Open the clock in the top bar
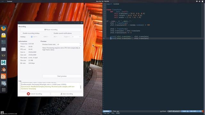205x115 pixels. tap(102, 1)
